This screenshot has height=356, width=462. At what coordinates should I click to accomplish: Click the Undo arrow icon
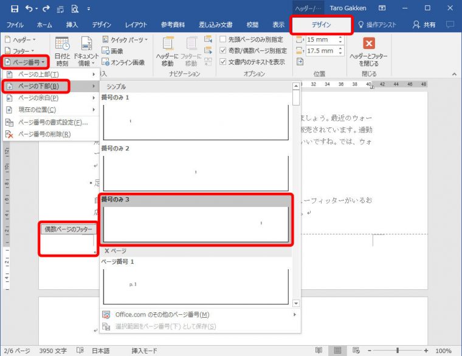(29, 8)
